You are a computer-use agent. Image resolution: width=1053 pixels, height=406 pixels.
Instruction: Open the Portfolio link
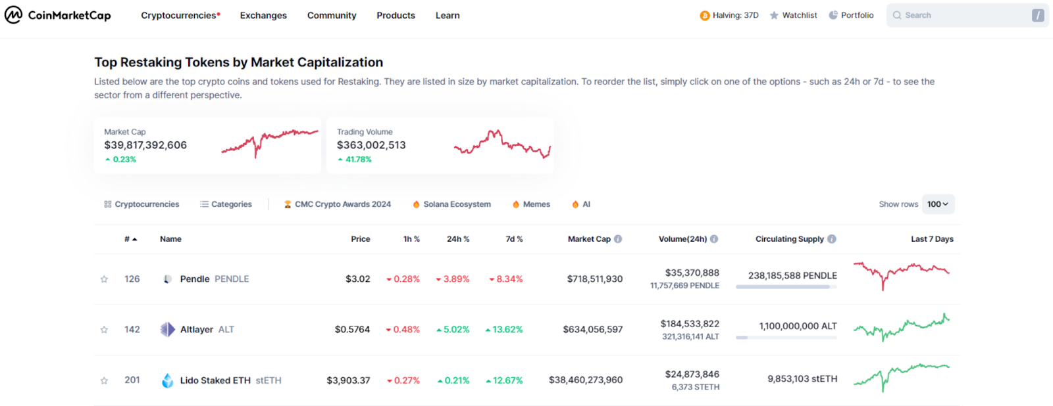point(851,15)
